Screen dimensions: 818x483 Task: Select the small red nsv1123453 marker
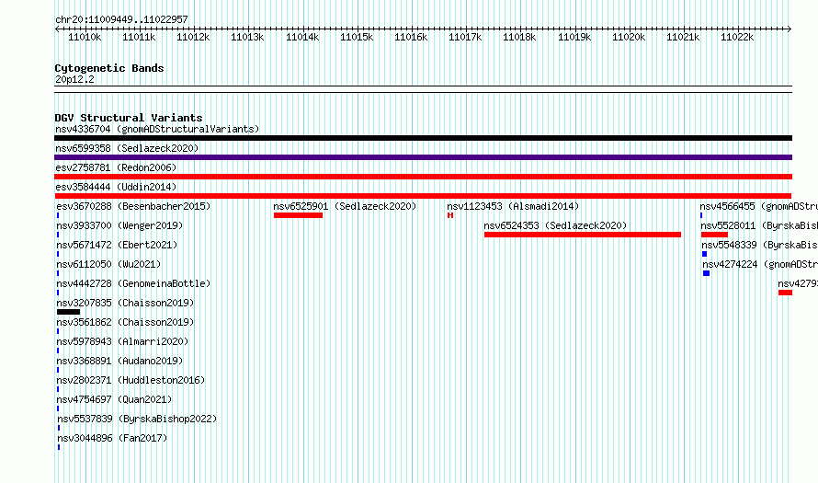450,215
